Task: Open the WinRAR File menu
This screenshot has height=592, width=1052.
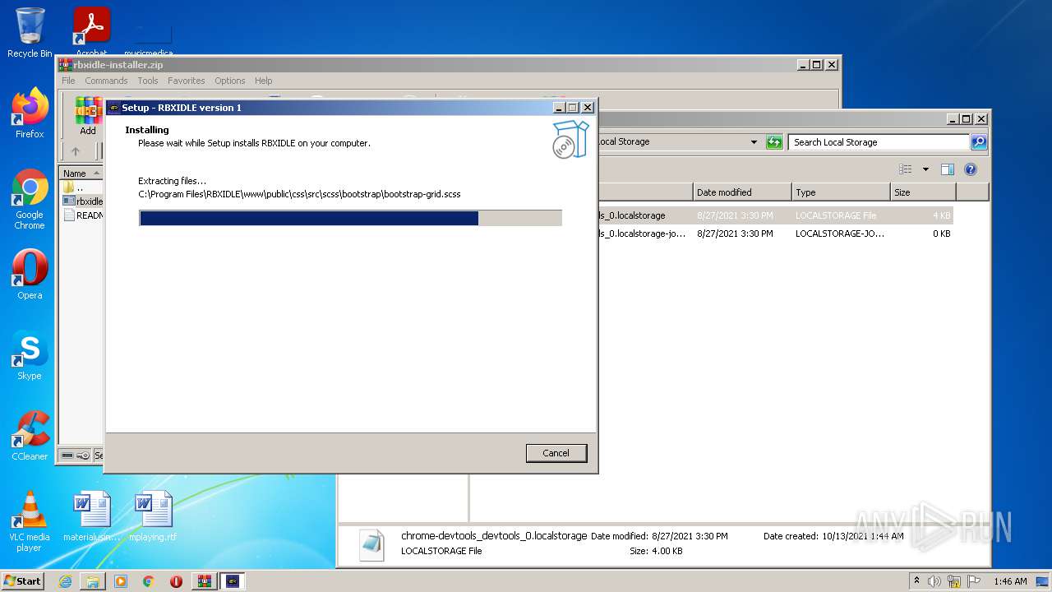Action: [68, 81]
